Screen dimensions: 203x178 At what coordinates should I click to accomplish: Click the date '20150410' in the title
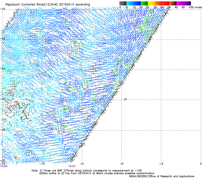pos(67,5)
